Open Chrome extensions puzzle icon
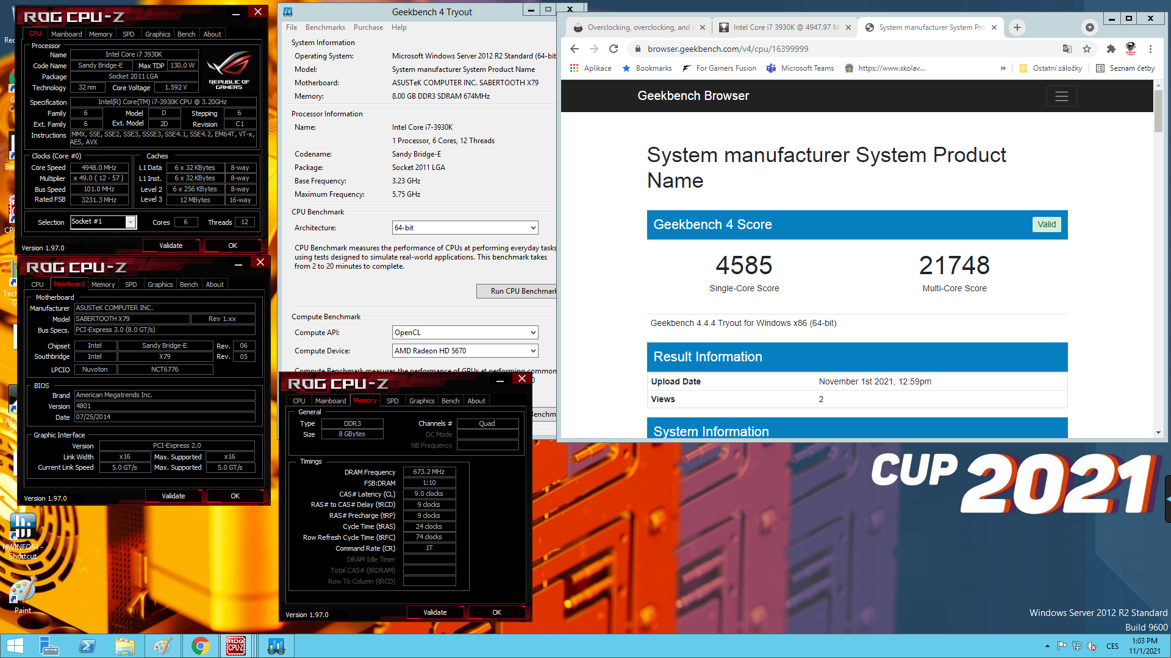 1111,49
